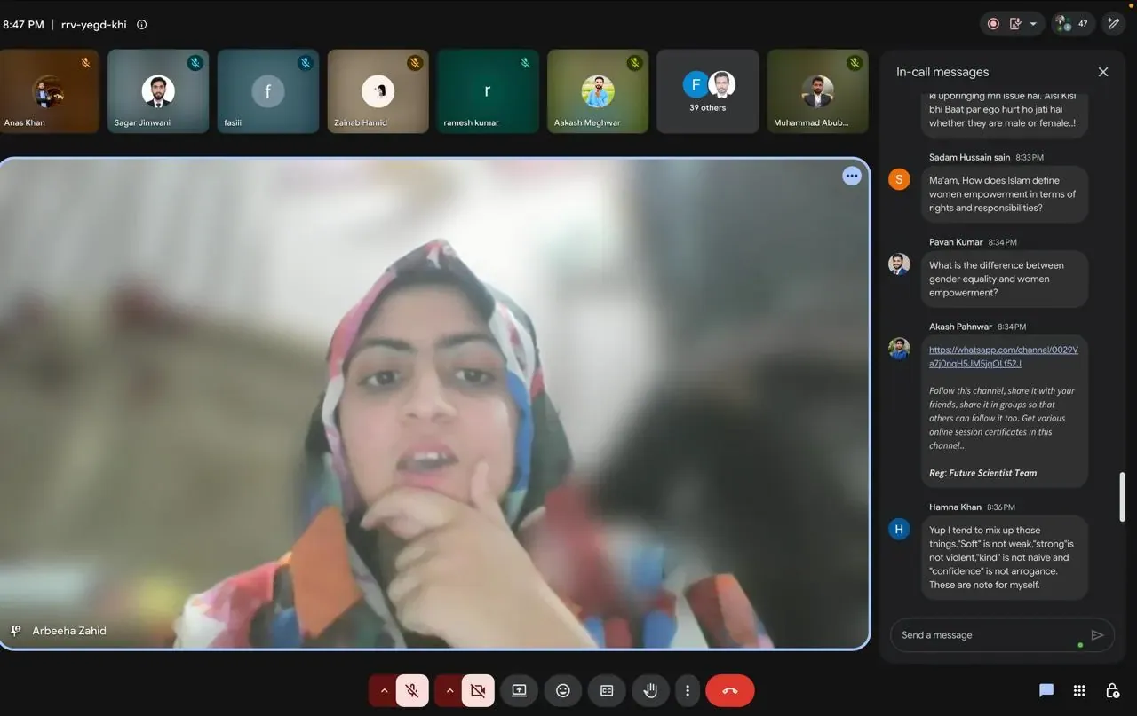Open the WhatsApp channel link

pyautogui.click(x=1004, y=357)
